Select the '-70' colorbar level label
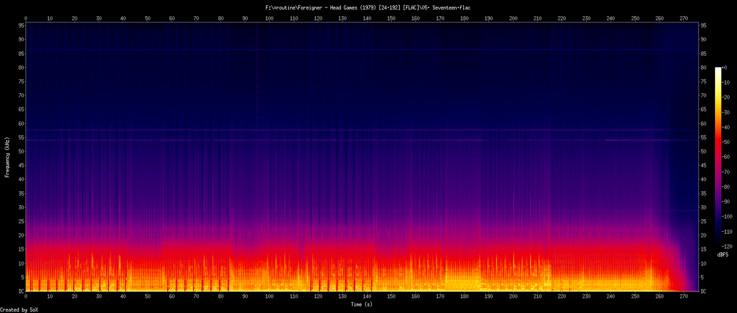 (x=726, y=171)
